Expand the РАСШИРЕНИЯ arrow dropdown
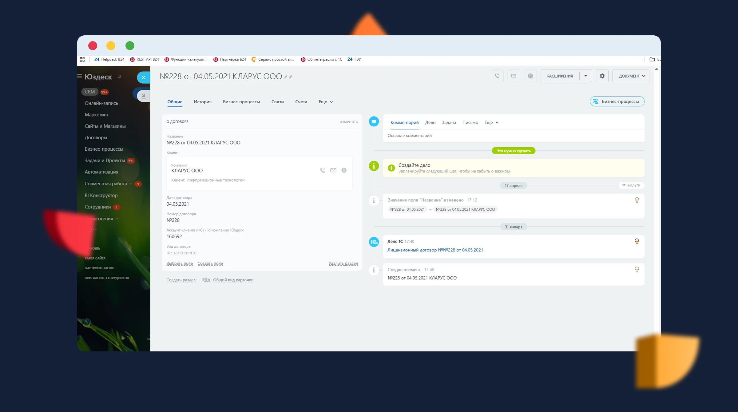Image resolution: width=738 pixels, height=412 pixels. click(x=585, y=76)
